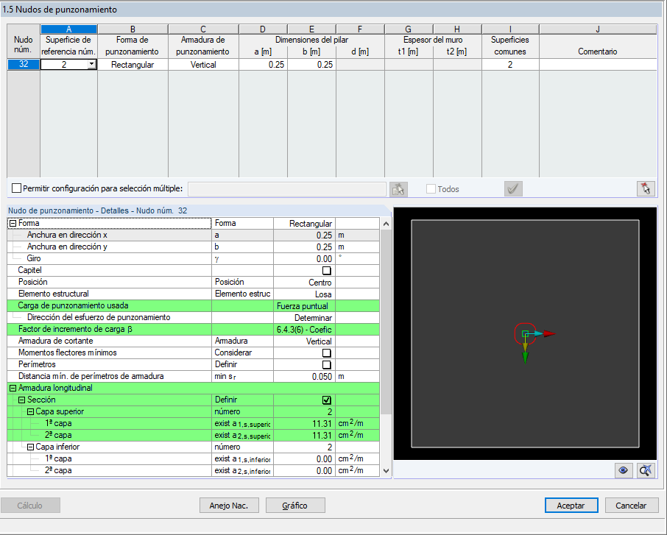667x535 pixels.
Task: Click 1ª capa inferior value 0.00
Action: click(x=304, y=459)
